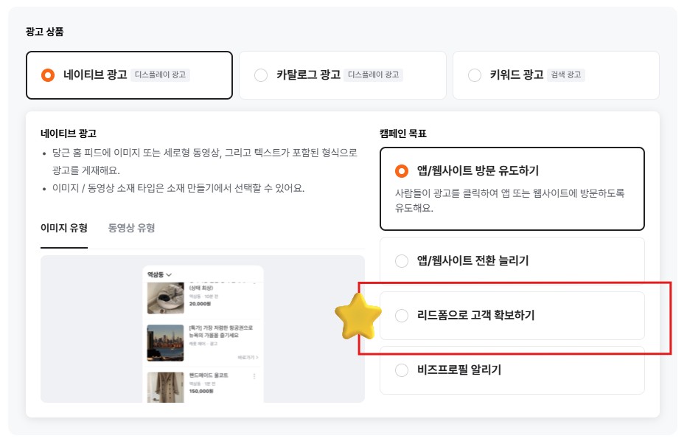The image size is (687, 447).
Task: Click the 비즈프로필 알리기 option card
Action: click(x=512, y=370)
